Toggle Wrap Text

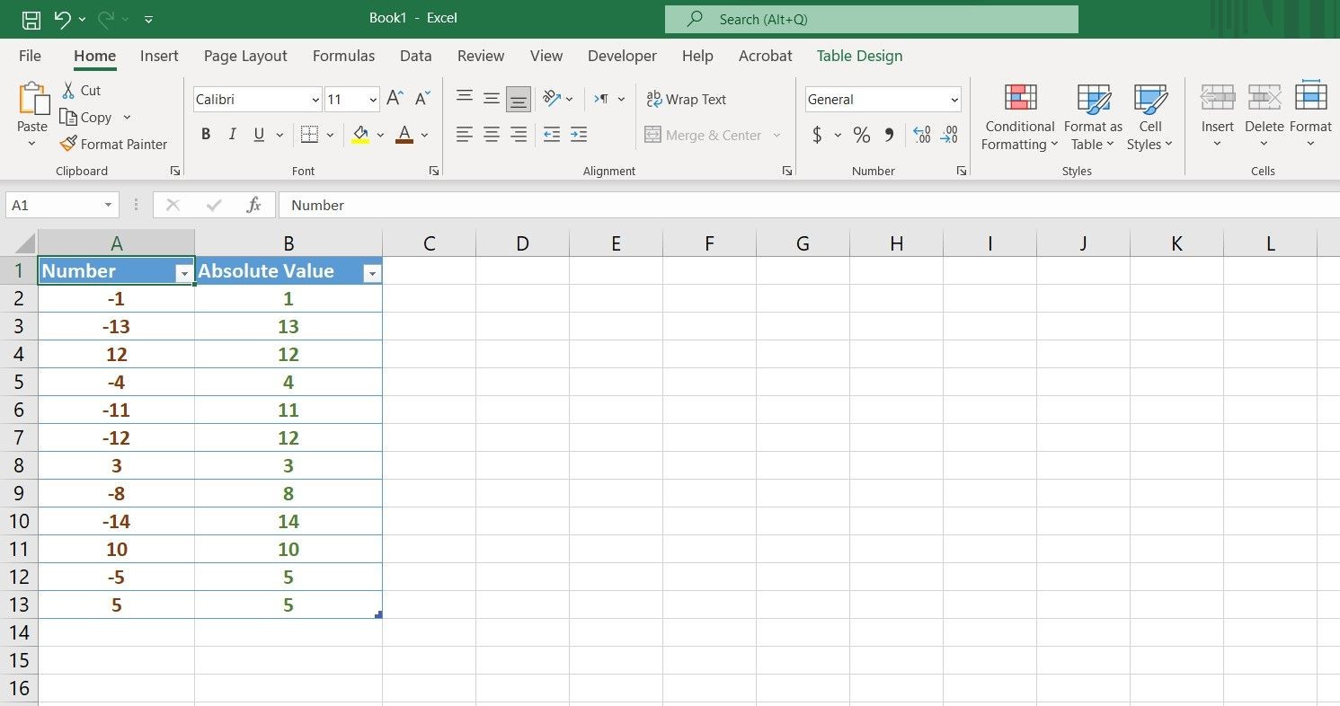click(687, 100)
